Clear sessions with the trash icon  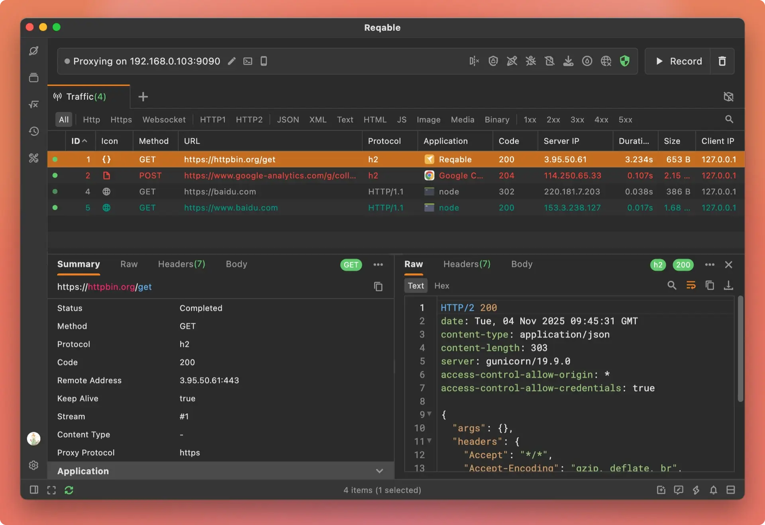pyautogui.click(x=722, y=61)
